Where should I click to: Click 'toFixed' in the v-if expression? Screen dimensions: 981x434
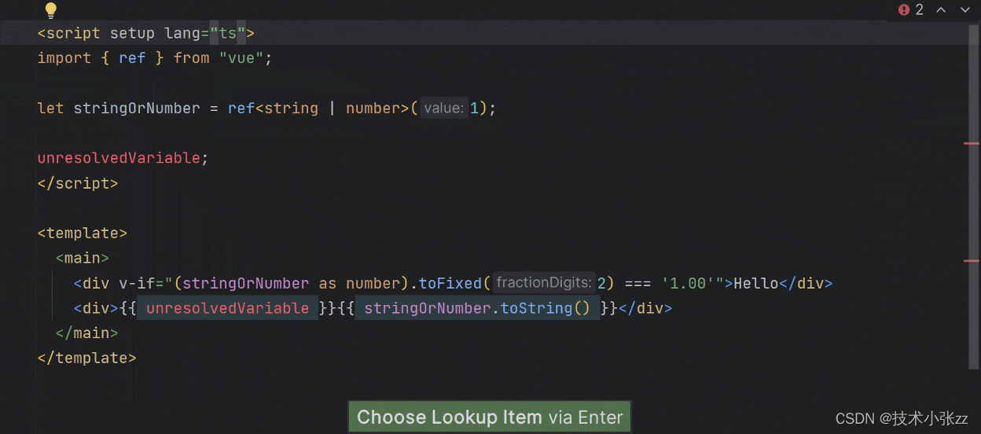click(450, 283)
